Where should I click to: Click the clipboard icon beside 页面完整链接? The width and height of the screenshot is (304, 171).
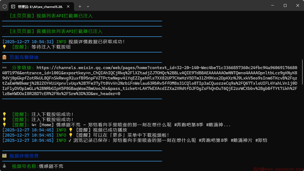[4, 57]
